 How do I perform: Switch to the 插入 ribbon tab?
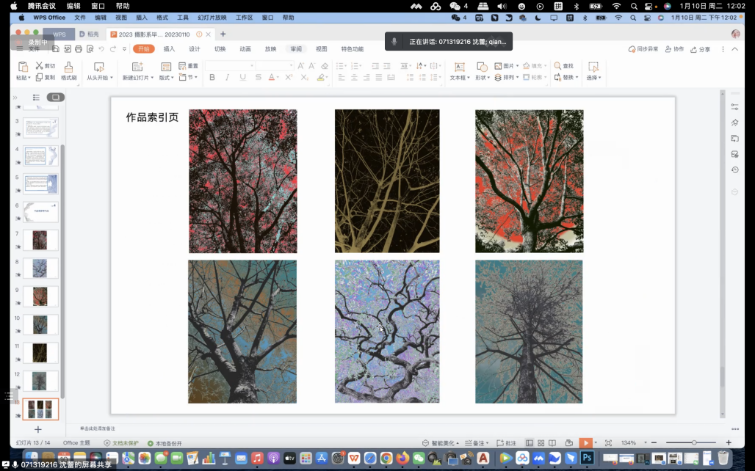169,49
